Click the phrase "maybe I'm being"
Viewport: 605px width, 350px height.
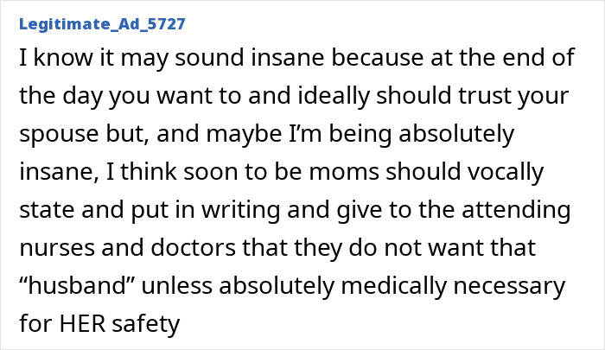tap(314, 136)
